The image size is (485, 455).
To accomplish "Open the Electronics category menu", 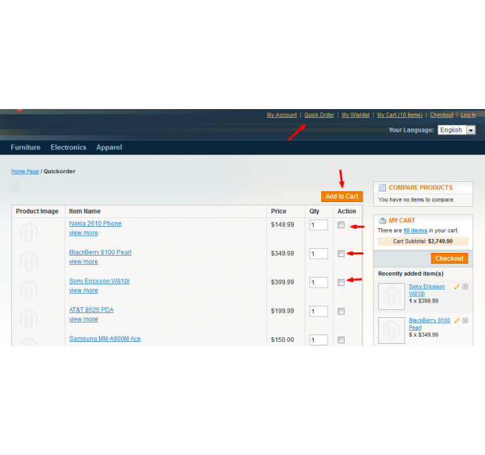I will pos(68,147).
